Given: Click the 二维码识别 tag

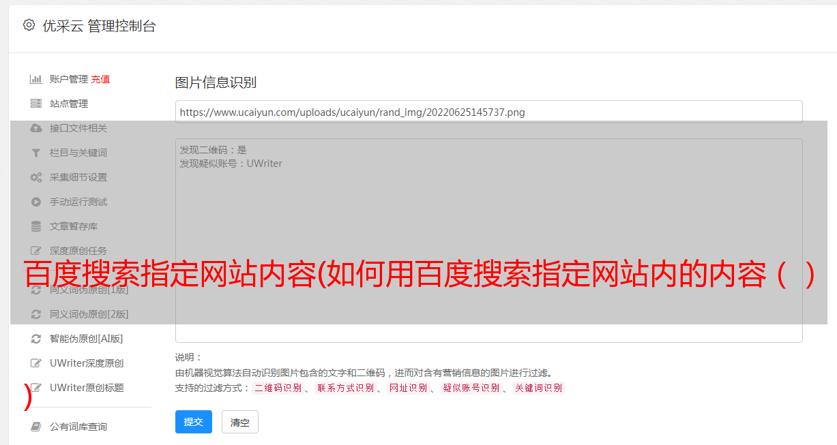Looking at the screenshot, I should [x=278, y=388].
